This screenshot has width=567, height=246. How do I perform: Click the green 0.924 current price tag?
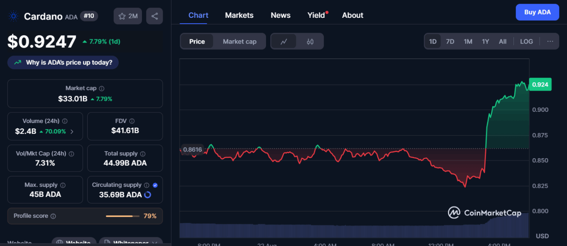[540, 84]
